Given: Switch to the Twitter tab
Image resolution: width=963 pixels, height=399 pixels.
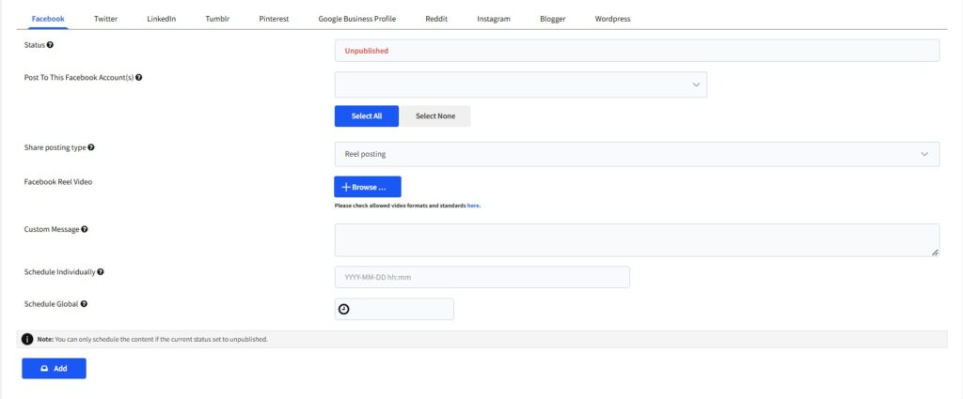Looking at the screenshot, I should point(105,19).
